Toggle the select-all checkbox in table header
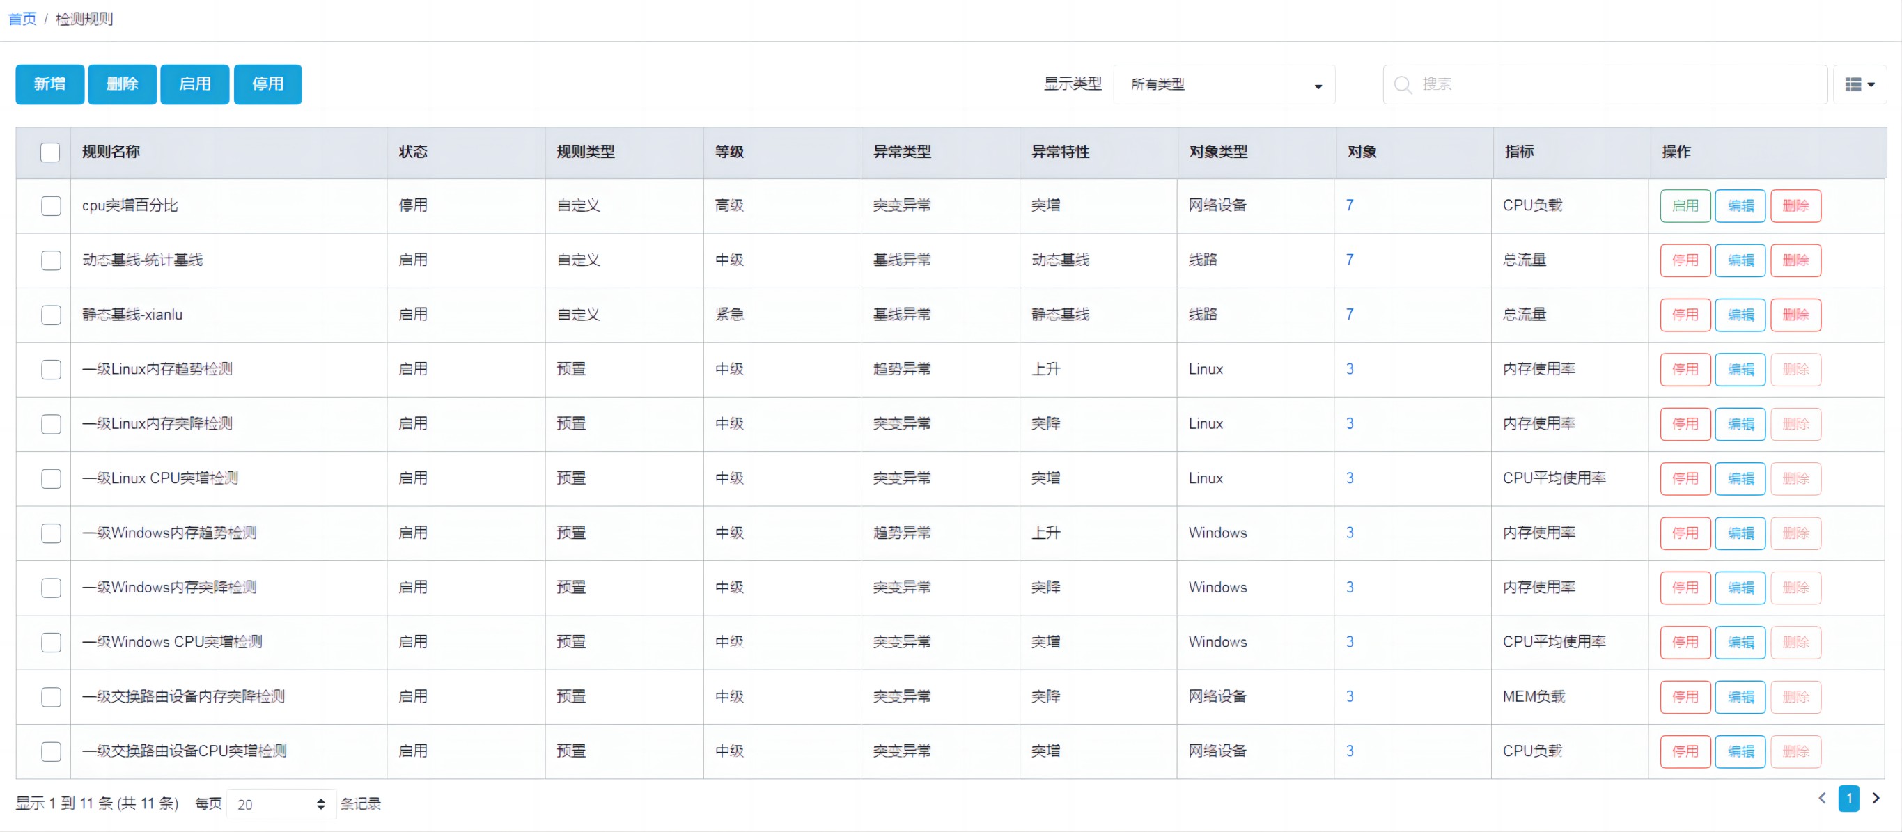1902x832 pixels. [x=50, y=152]
